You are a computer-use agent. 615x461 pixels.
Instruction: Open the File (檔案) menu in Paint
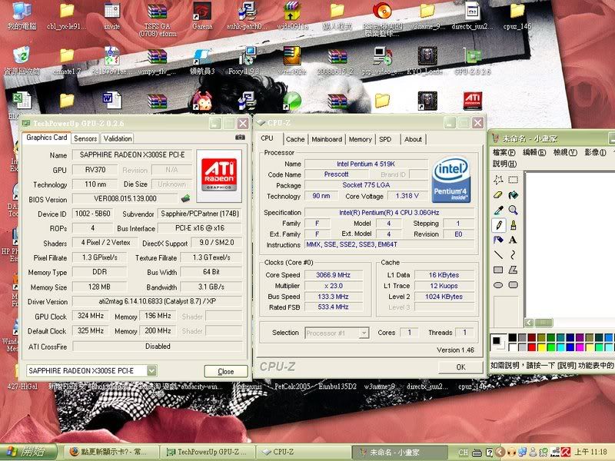(x=504, y=153)
